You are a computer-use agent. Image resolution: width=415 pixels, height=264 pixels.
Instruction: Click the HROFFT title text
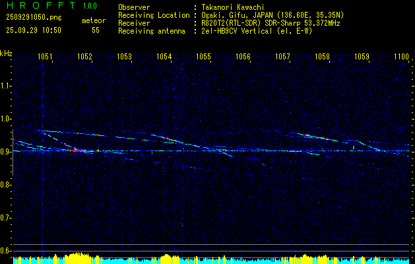[41, 5]
